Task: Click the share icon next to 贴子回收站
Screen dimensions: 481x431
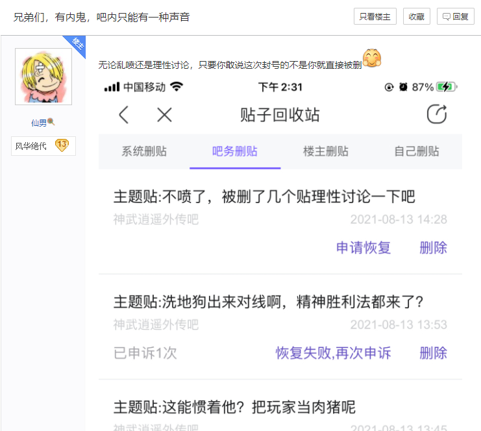Action: point(437,114)
